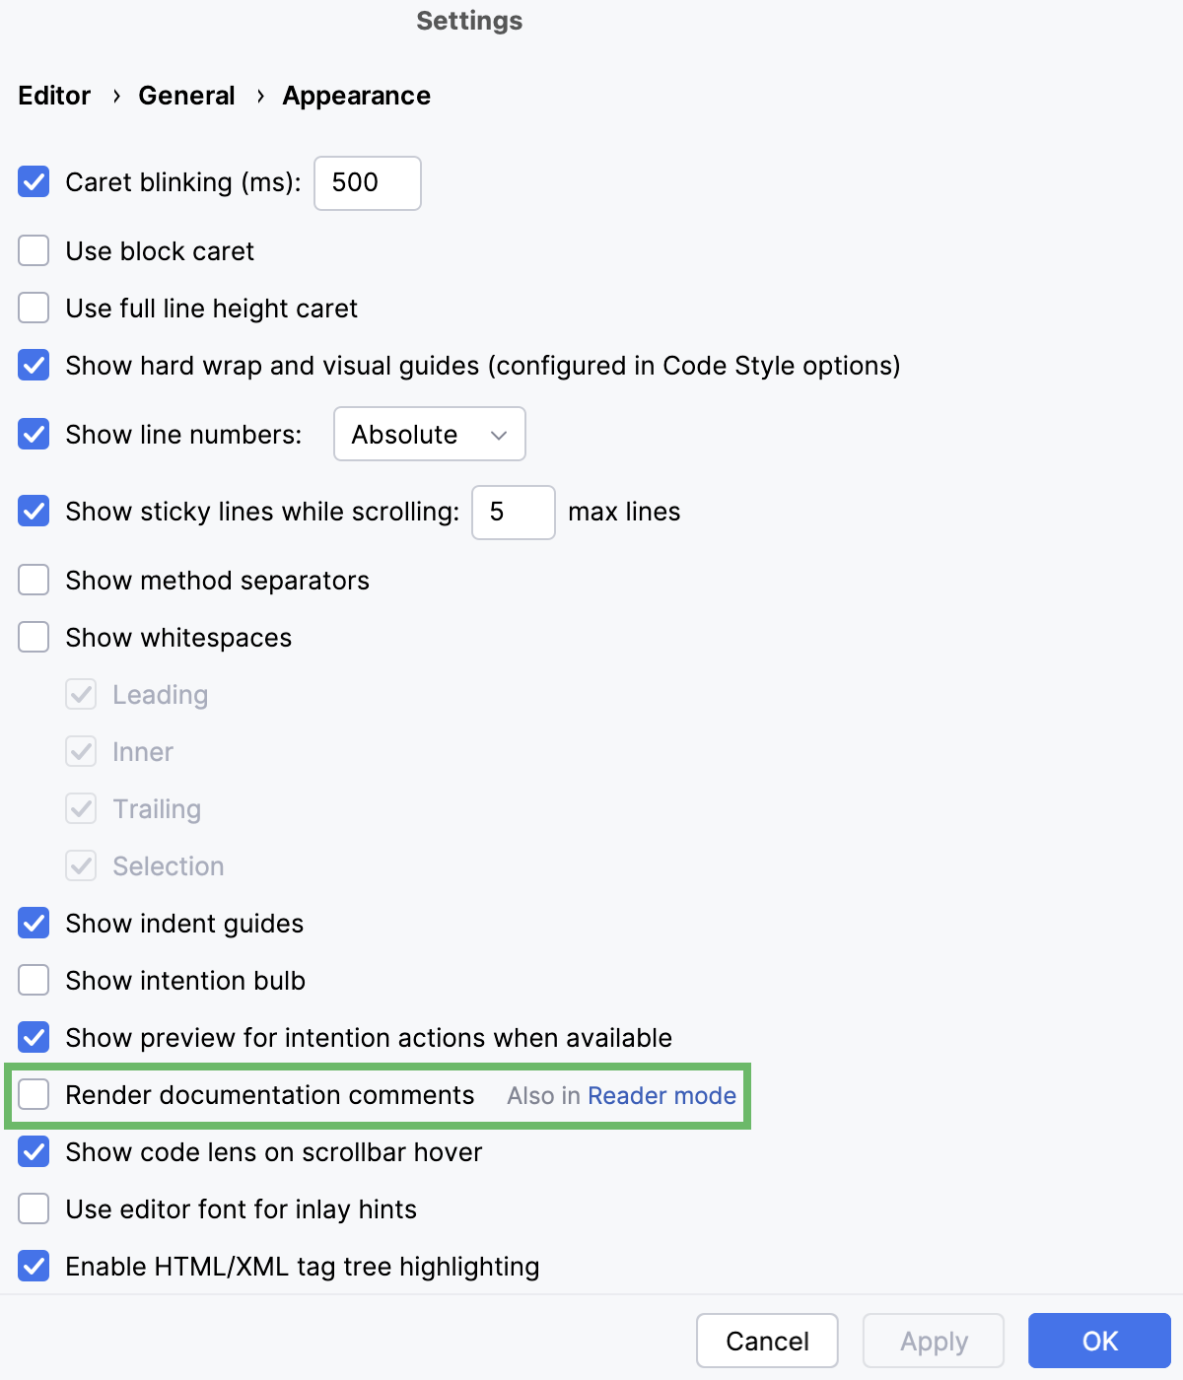
Task: Disable Show code lens on scrollbar hover
Action: (33, 1151)
